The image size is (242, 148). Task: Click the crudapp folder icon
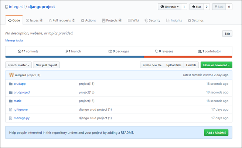pyautogui.click(x=11, y=84)
